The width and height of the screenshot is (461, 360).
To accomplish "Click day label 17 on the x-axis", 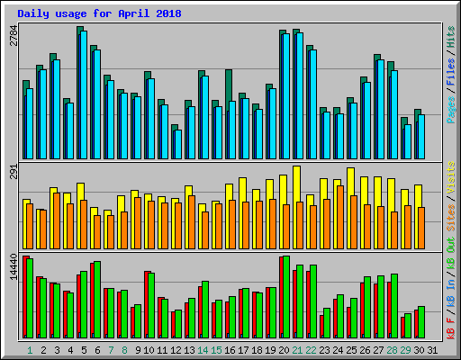I will click(243, 350).
